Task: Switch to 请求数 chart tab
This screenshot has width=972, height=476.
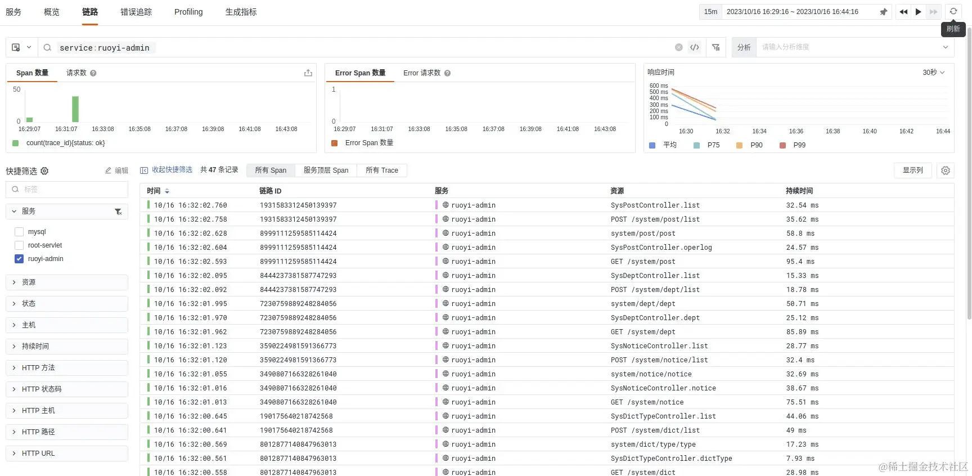Action: [76, 73]
